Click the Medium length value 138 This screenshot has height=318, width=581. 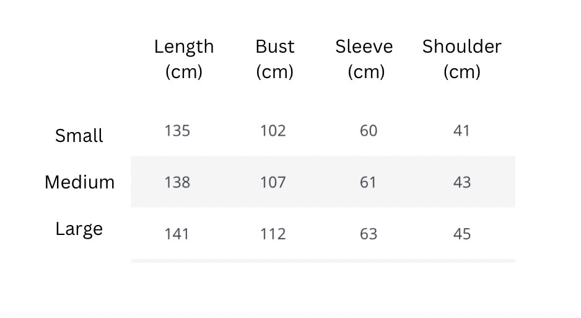tap(177, 182)
